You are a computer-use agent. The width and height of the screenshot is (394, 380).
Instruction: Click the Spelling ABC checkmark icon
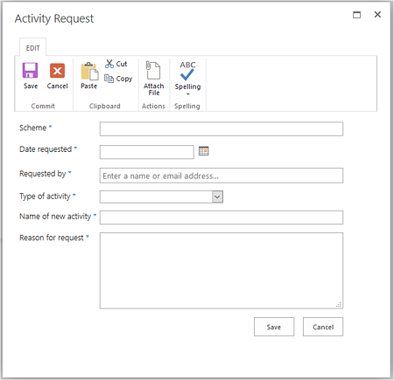pos(187,71)
